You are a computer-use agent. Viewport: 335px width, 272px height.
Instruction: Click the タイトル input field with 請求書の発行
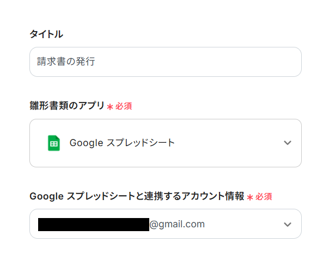165,62
